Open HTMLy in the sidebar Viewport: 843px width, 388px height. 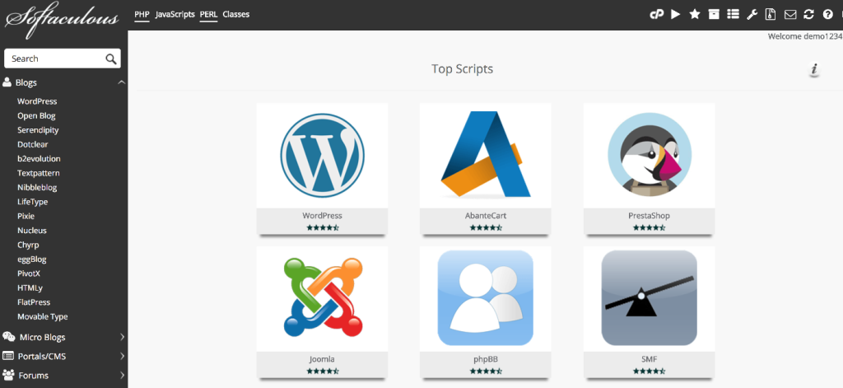(30, 287)
